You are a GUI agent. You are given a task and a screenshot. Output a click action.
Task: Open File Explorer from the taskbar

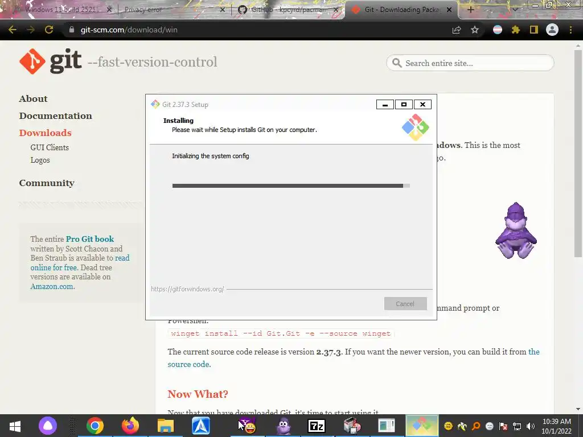tap(166, 426)
